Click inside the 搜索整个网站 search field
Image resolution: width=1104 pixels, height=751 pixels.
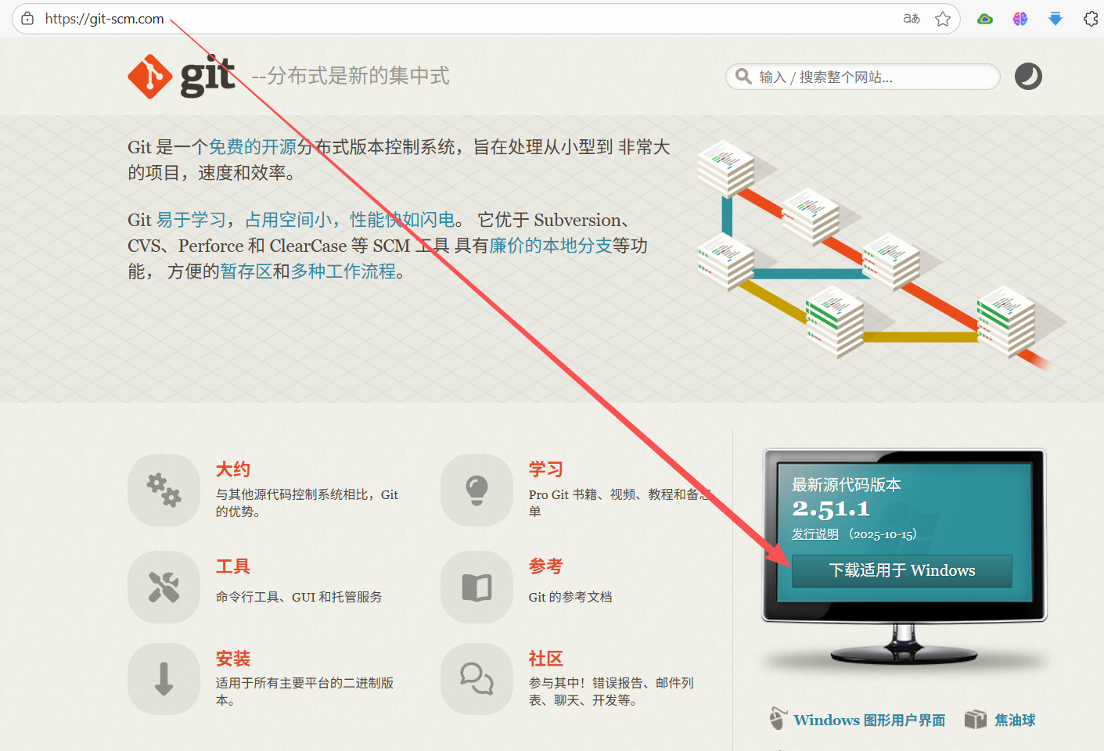click(861, 77)
